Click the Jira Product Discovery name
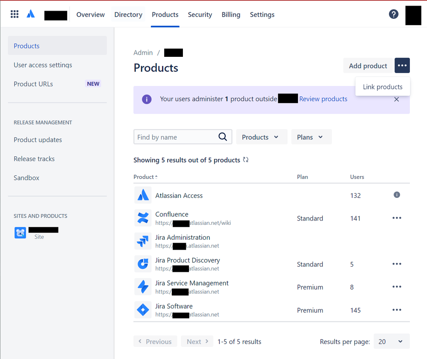This screenshot has width=427, height=359. [188, 260]
